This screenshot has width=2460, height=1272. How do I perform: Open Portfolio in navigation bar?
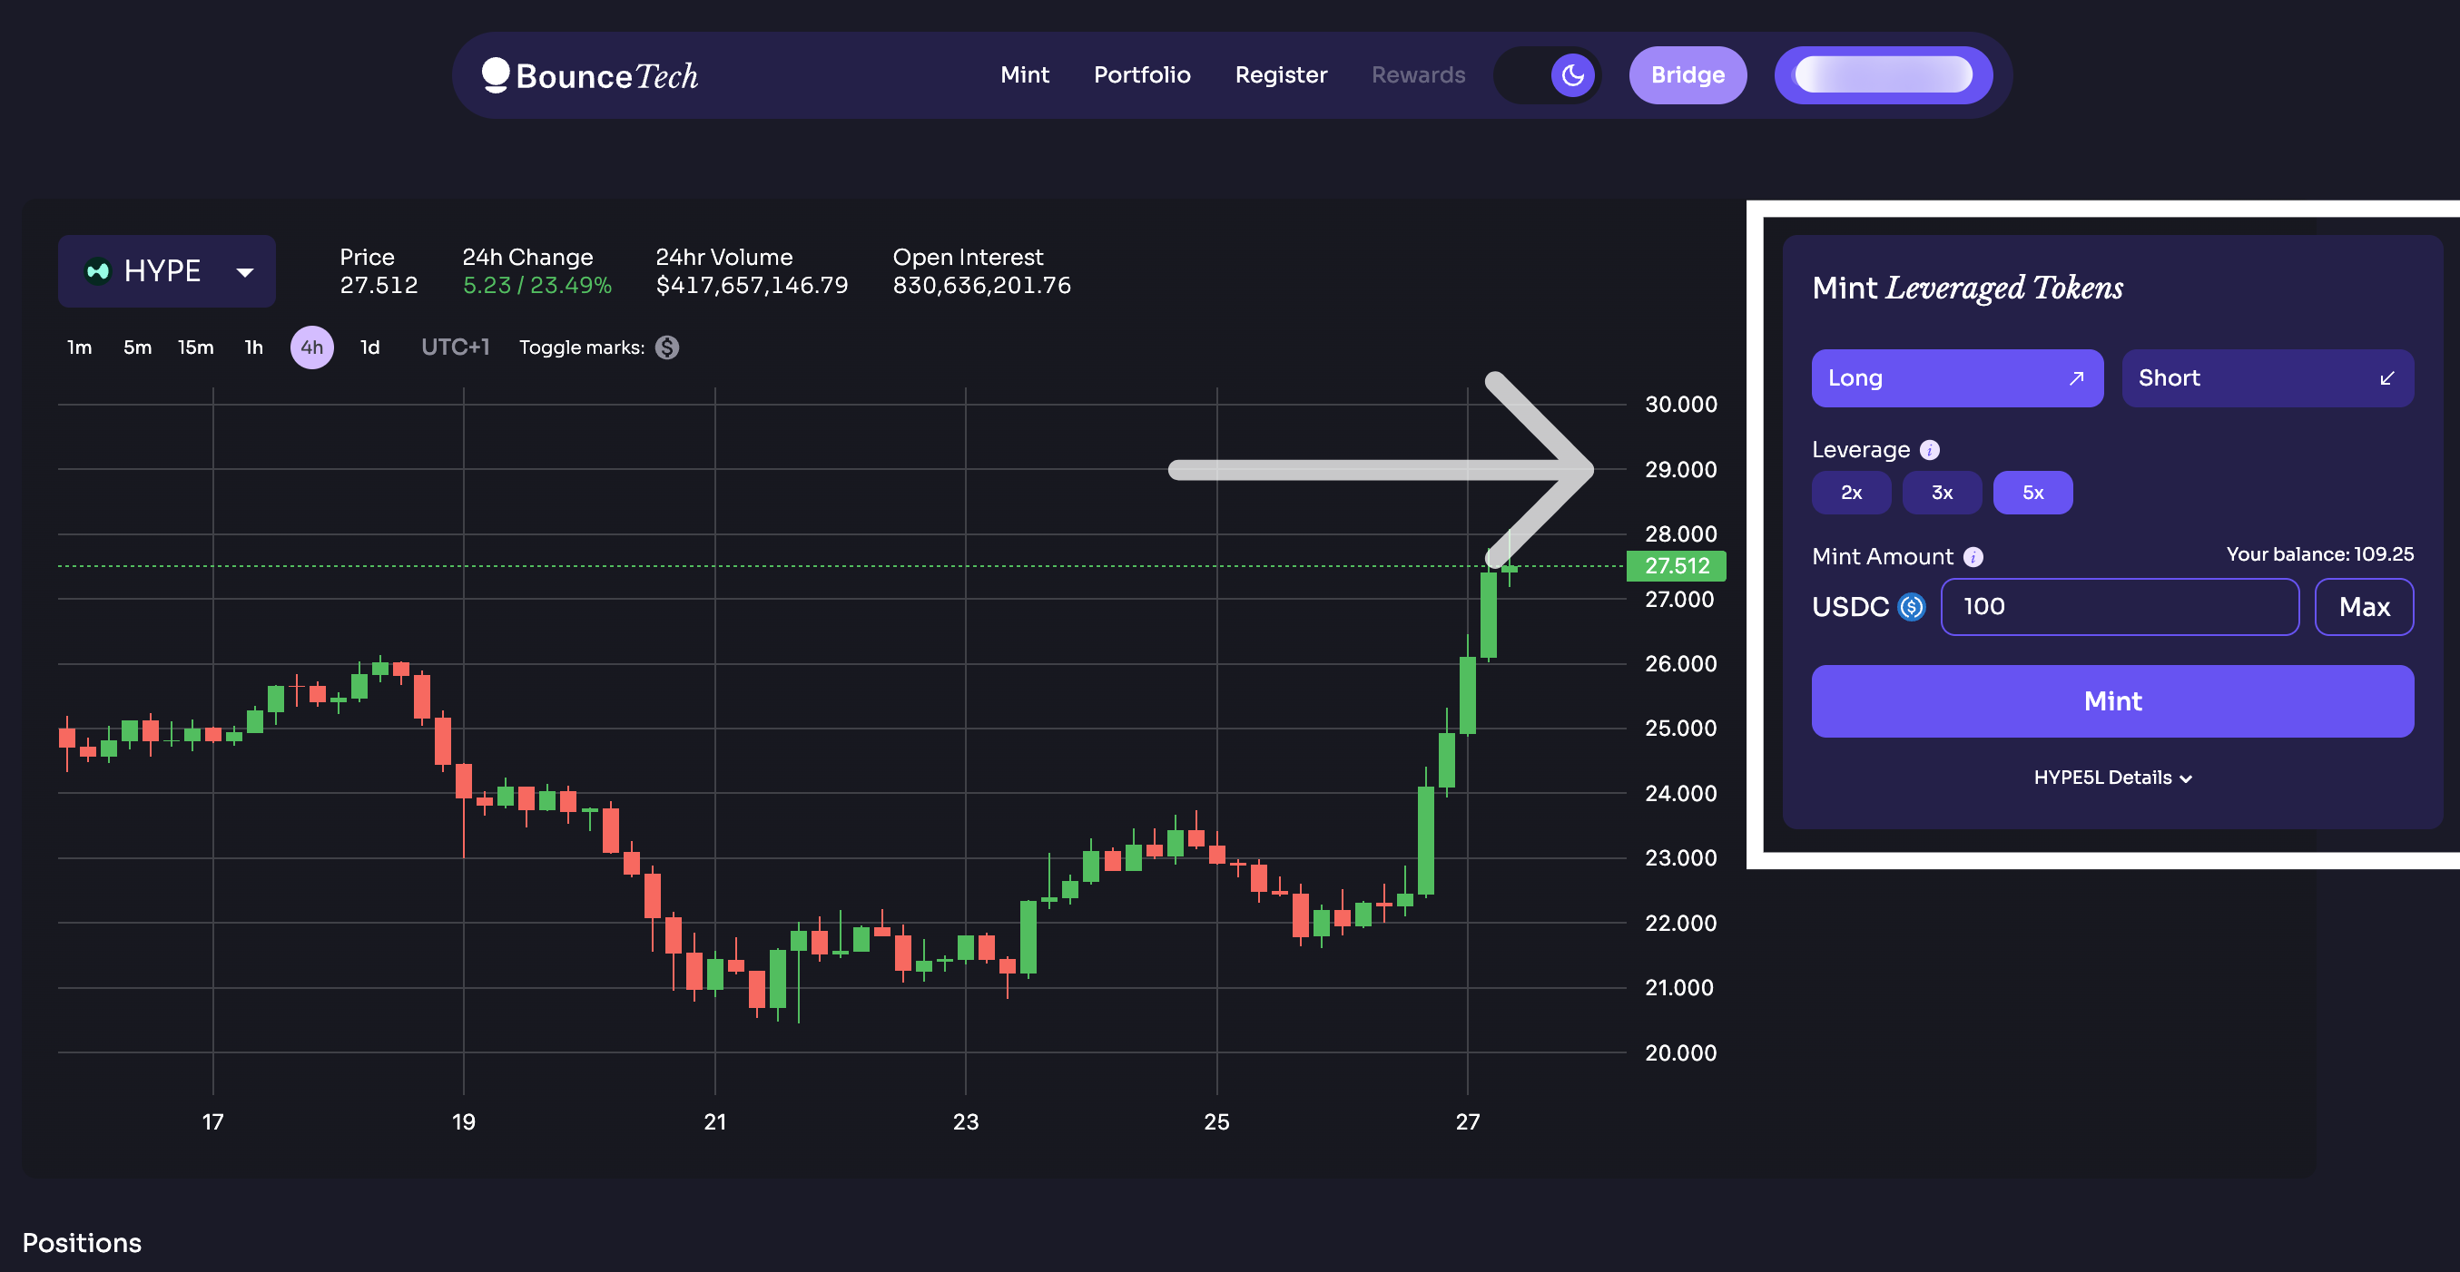click(1141, 74)
